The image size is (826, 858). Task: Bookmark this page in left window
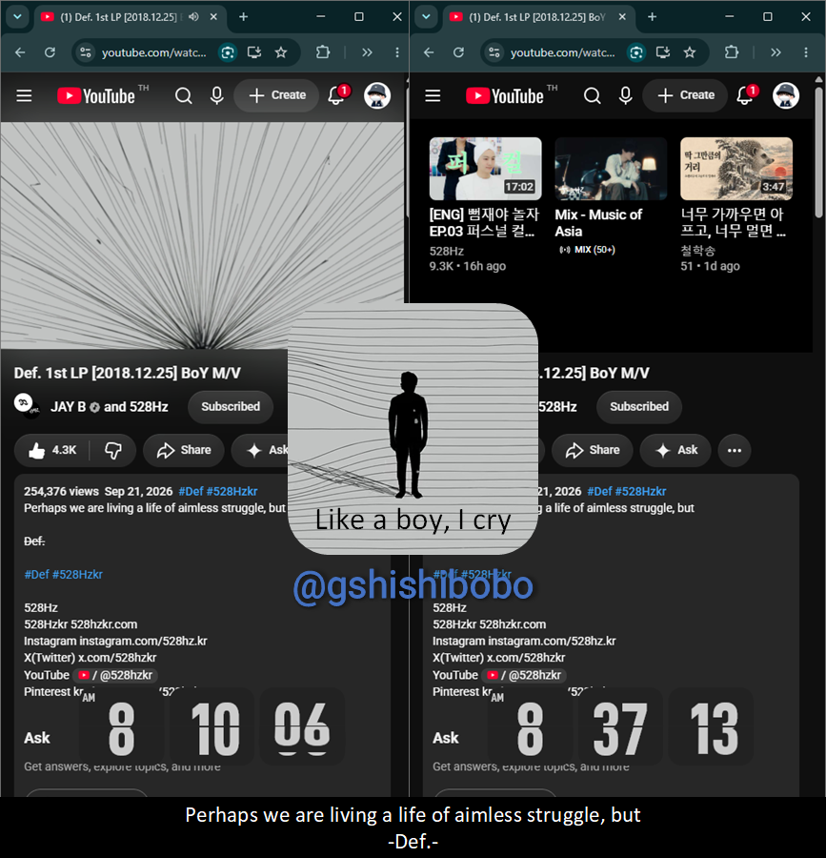(281, 52)
